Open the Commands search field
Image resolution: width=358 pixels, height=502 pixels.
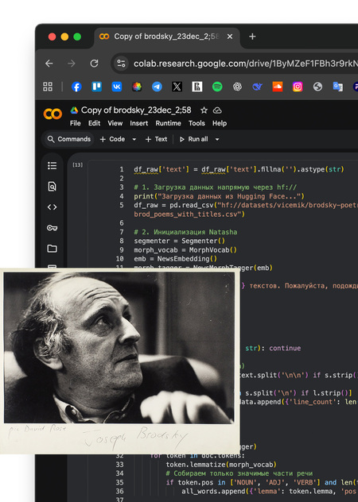tap(69, 139)
